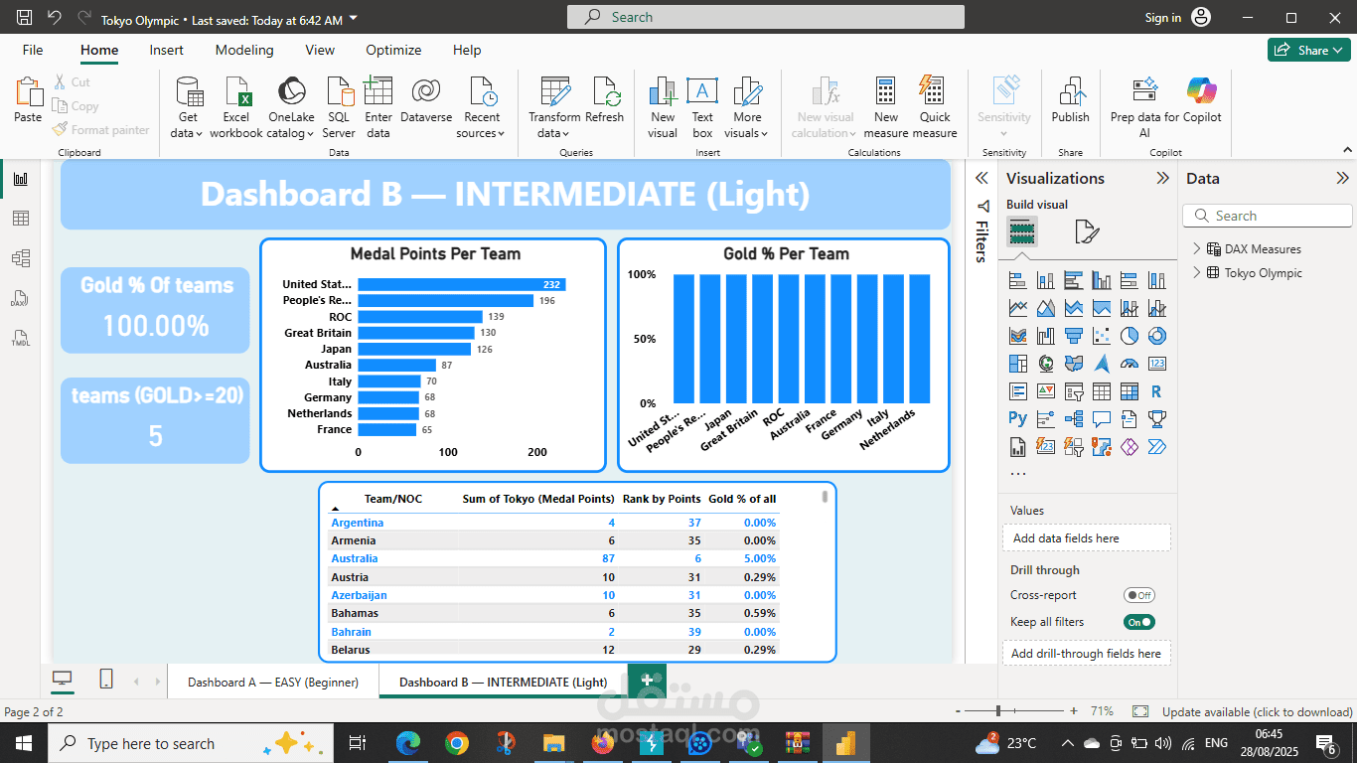
Task: Switch to the File menu
Action: tap(33, 50)
